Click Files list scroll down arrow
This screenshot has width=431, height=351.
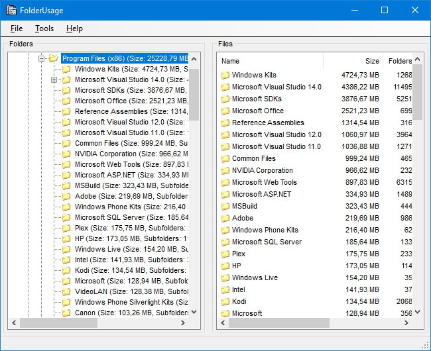click(418, 312)
